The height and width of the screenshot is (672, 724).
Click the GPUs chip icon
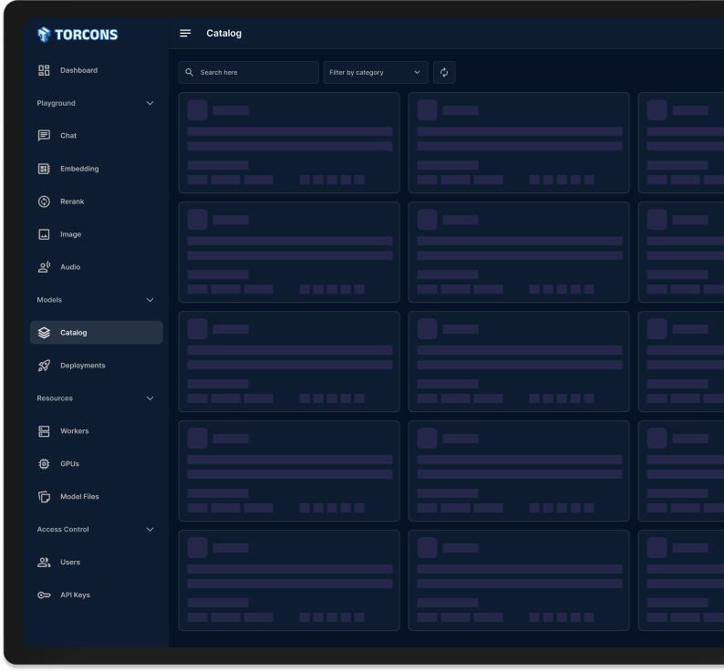44,464
